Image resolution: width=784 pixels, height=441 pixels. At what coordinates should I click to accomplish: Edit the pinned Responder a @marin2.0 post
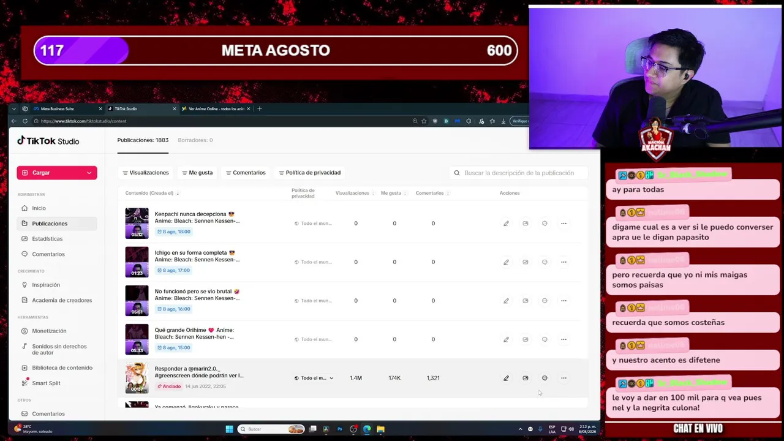506,378
